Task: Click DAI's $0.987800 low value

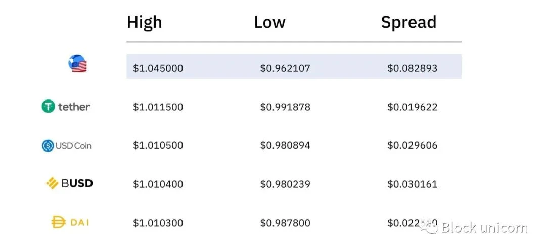Action: (285, 223)
